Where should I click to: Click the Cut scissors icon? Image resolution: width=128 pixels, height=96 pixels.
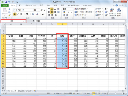point(9,9)
